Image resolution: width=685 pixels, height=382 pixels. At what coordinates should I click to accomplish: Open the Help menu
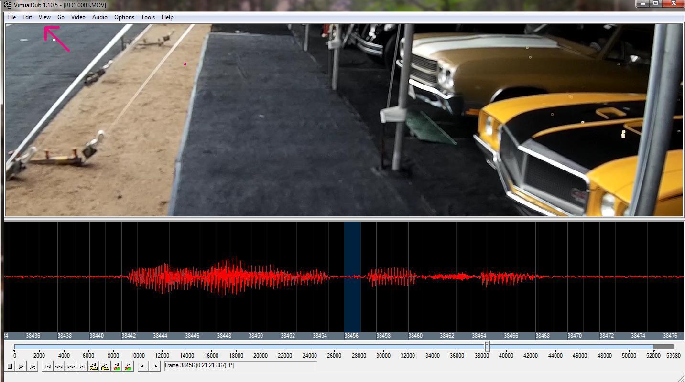(x=167, y=17)
